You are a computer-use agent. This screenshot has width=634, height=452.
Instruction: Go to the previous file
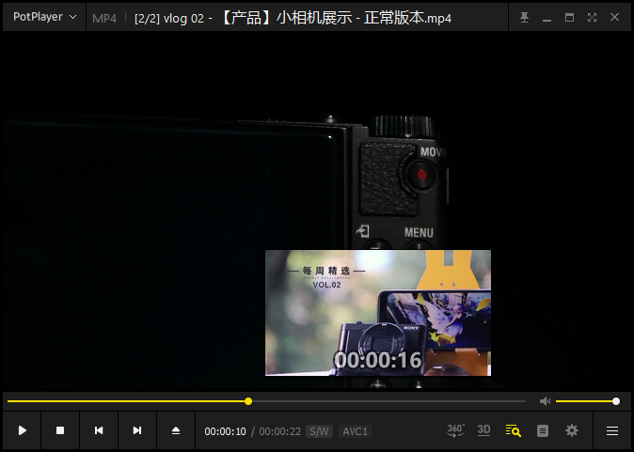pyautogui.click(x=99, y=430)
